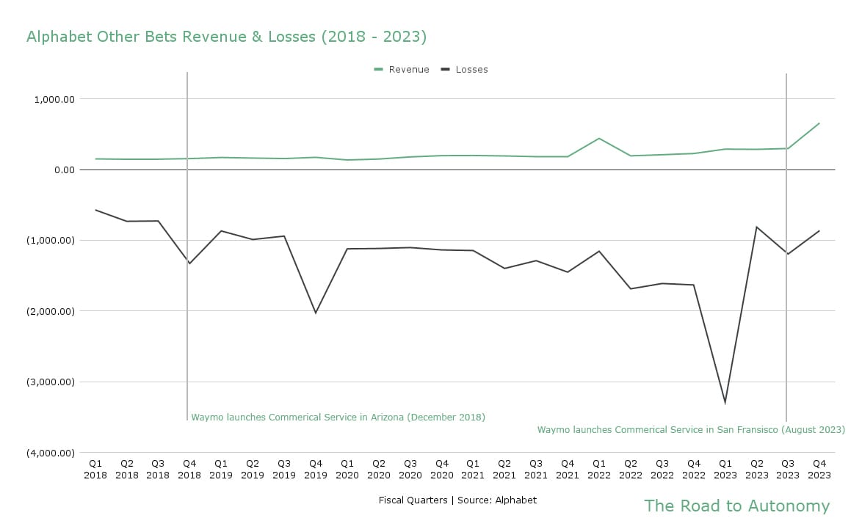
Task: Click the green Revenue legend swatch
Action: click(x=378, y=70)
